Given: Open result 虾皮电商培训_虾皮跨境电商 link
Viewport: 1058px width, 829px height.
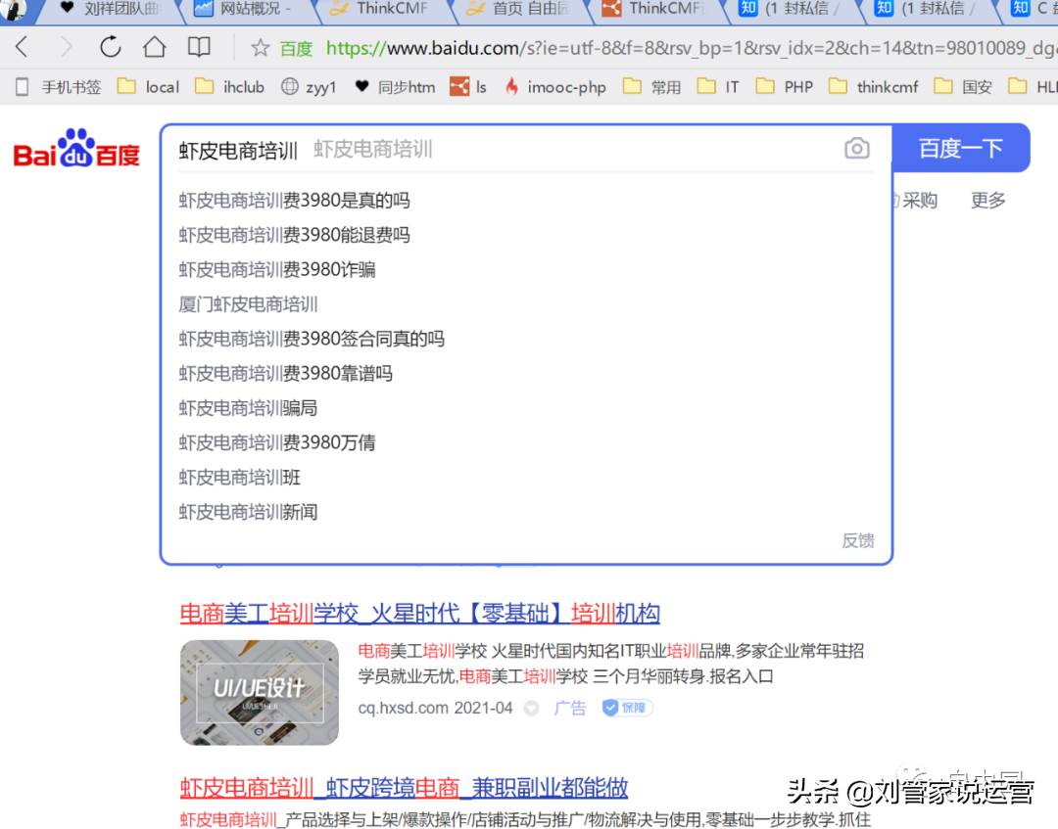Looking at the screenshot, I should click(404, 787).
